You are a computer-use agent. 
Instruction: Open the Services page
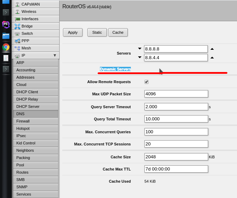click(35, 194)
